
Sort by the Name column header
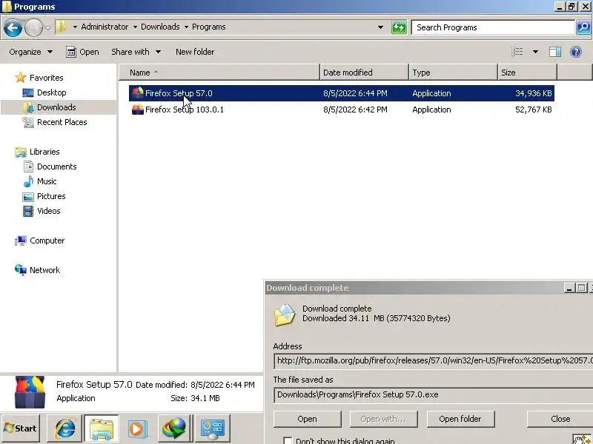219,73
